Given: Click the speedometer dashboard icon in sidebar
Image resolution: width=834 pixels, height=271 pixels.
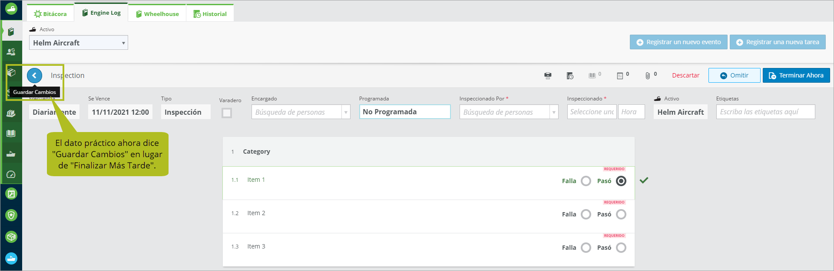Looking at the screenshot, I should [11, 174].
